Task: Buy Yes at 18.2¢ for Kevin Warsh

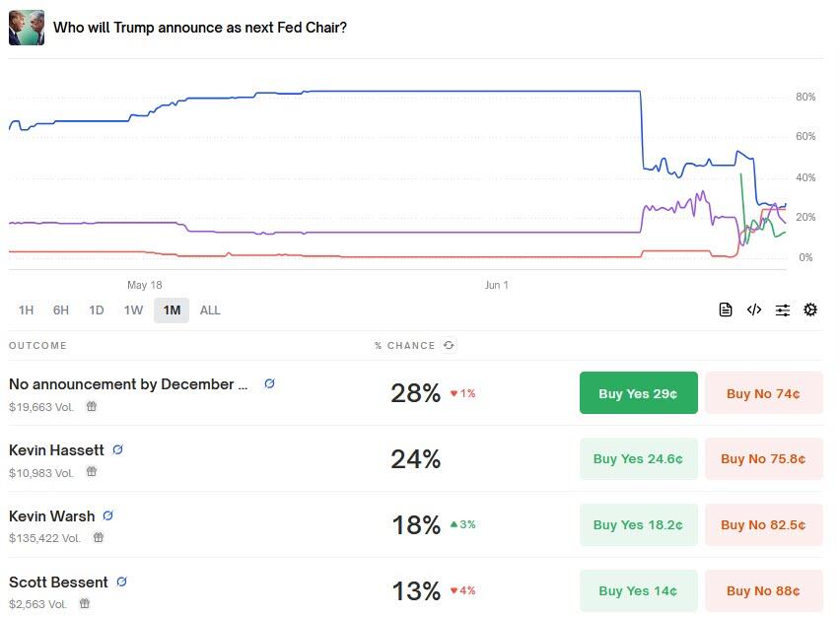Action: click(638, 525)
